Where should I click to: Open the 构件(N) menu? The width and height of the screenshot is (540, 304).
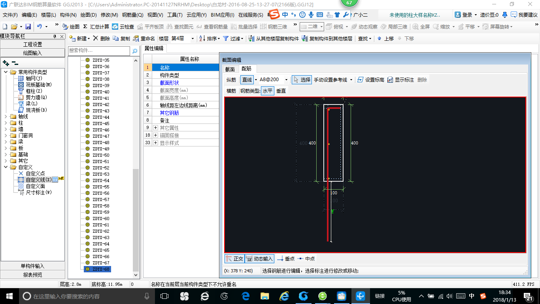[x=68, y=15]
